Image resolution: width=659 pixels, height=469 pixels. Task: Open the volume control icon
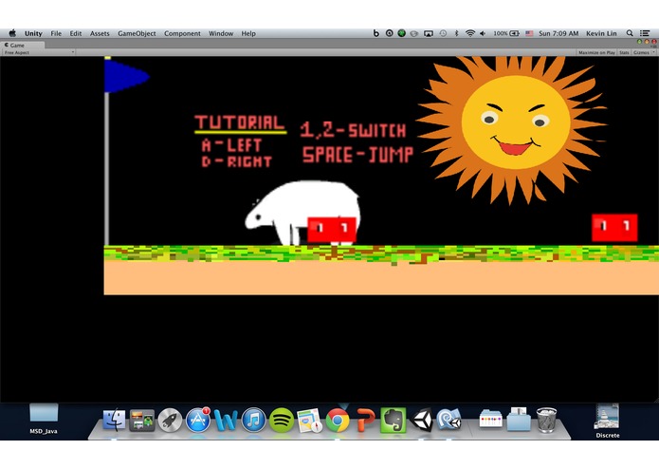pos(483,33)
